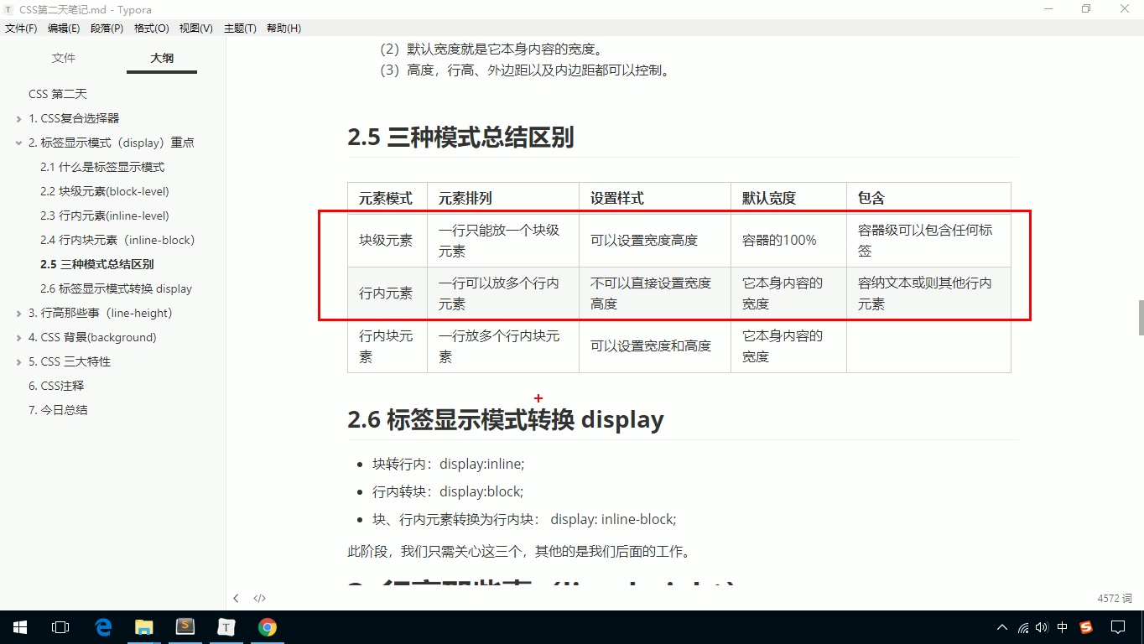Open File Explorer from taskbar

click(x=144, y=627)
